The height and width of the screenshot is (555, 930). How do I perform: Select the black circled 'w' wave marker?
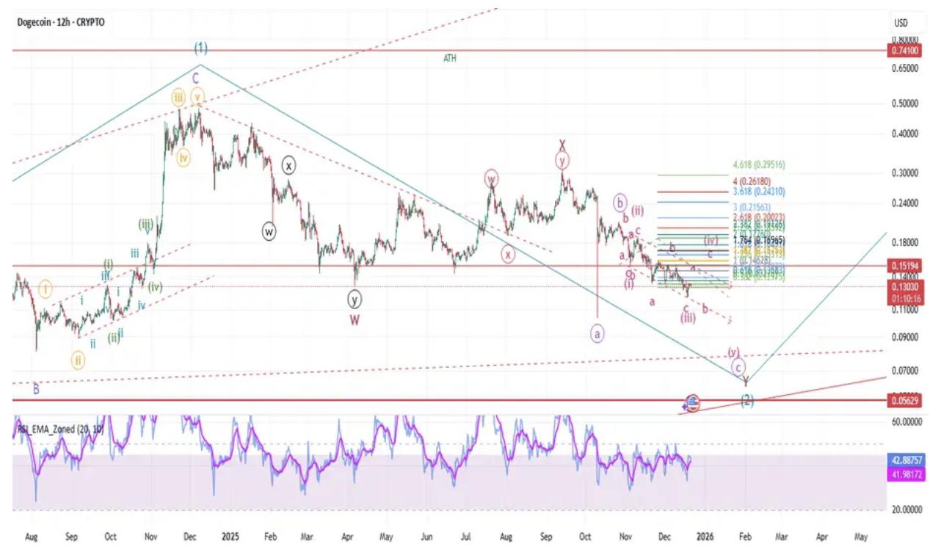click(x=269, y=231)
